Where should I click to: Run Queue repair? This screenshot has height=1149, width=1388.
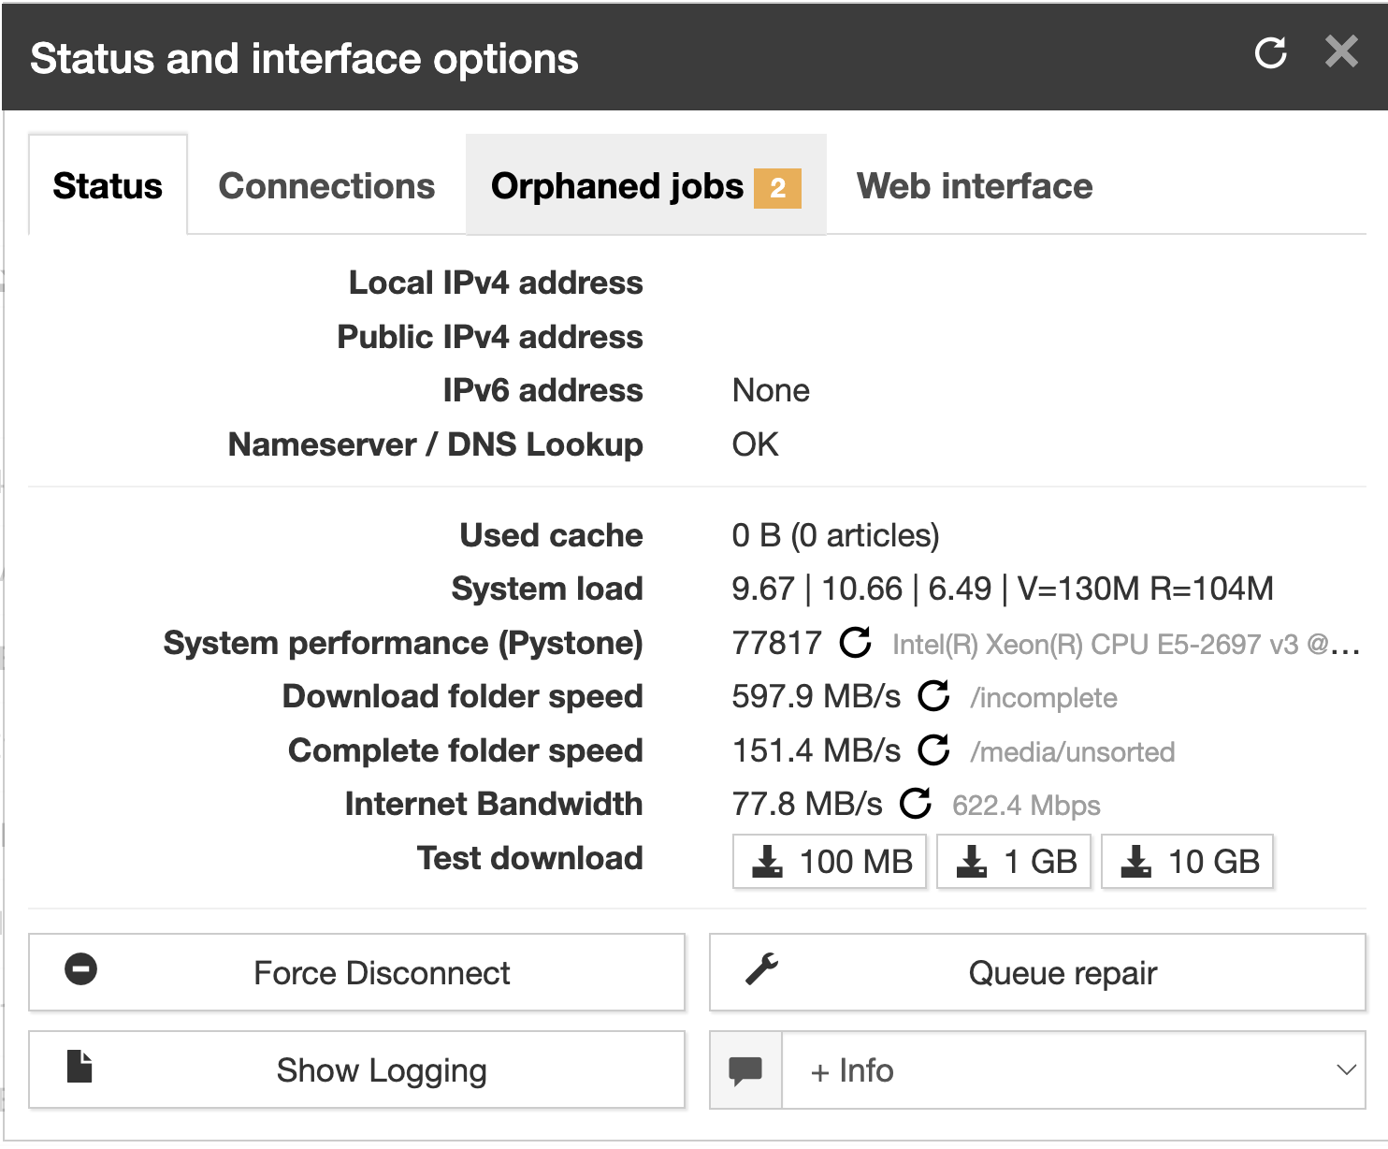(1062, 972)
